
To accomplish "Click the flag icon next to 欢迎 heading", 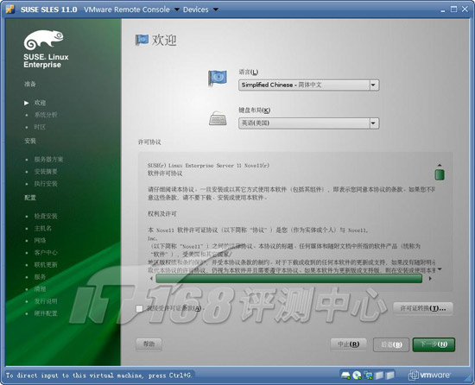I will click(x=142, y=40).
